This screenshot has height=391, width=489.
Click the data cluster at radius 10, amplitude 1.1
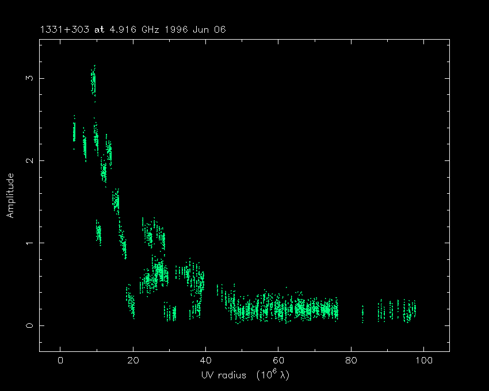coord(98,233)
